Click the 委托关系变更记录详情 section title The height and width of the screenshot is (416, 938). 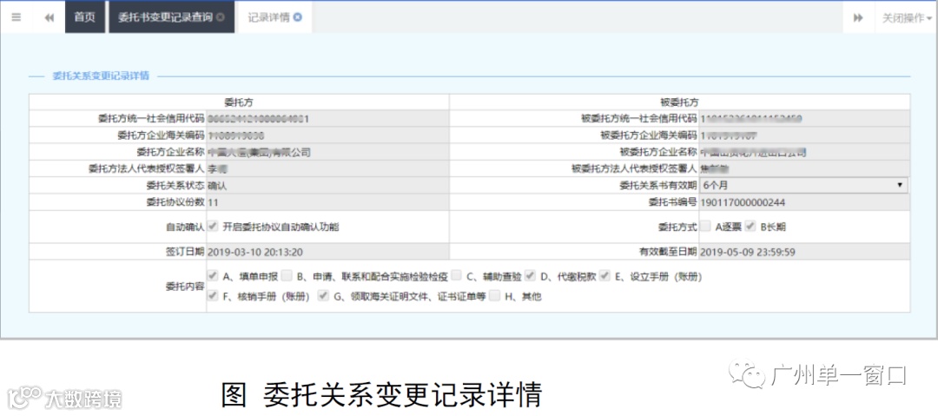(101, 76)
